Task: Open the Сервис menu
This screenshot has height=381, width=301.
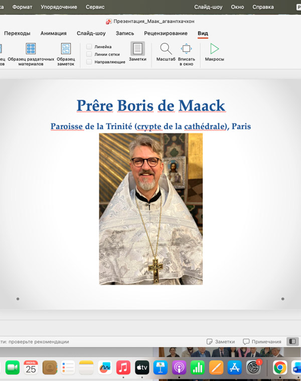Action: 95,7
